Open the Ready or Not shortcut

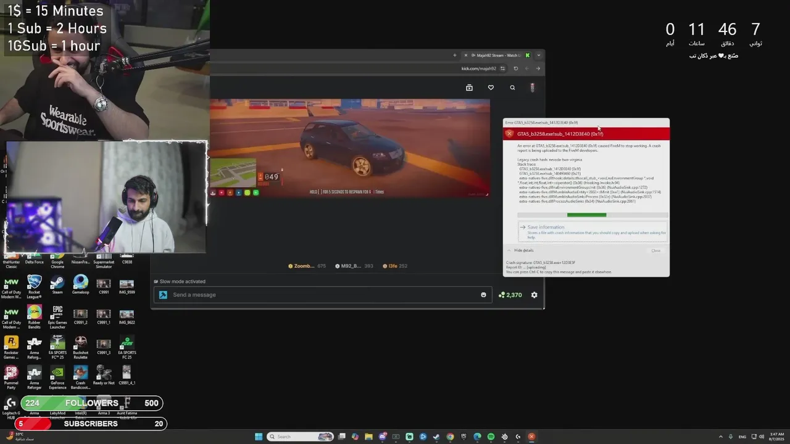pyautogui.click(x=104, y=376)
